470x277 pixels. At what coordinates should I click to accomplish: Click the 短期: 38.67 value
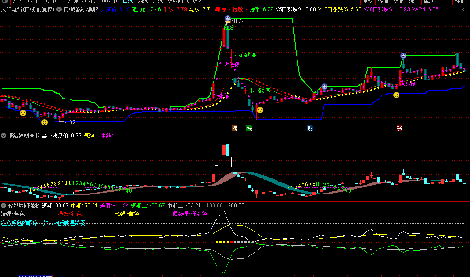(x=55, y=205)
